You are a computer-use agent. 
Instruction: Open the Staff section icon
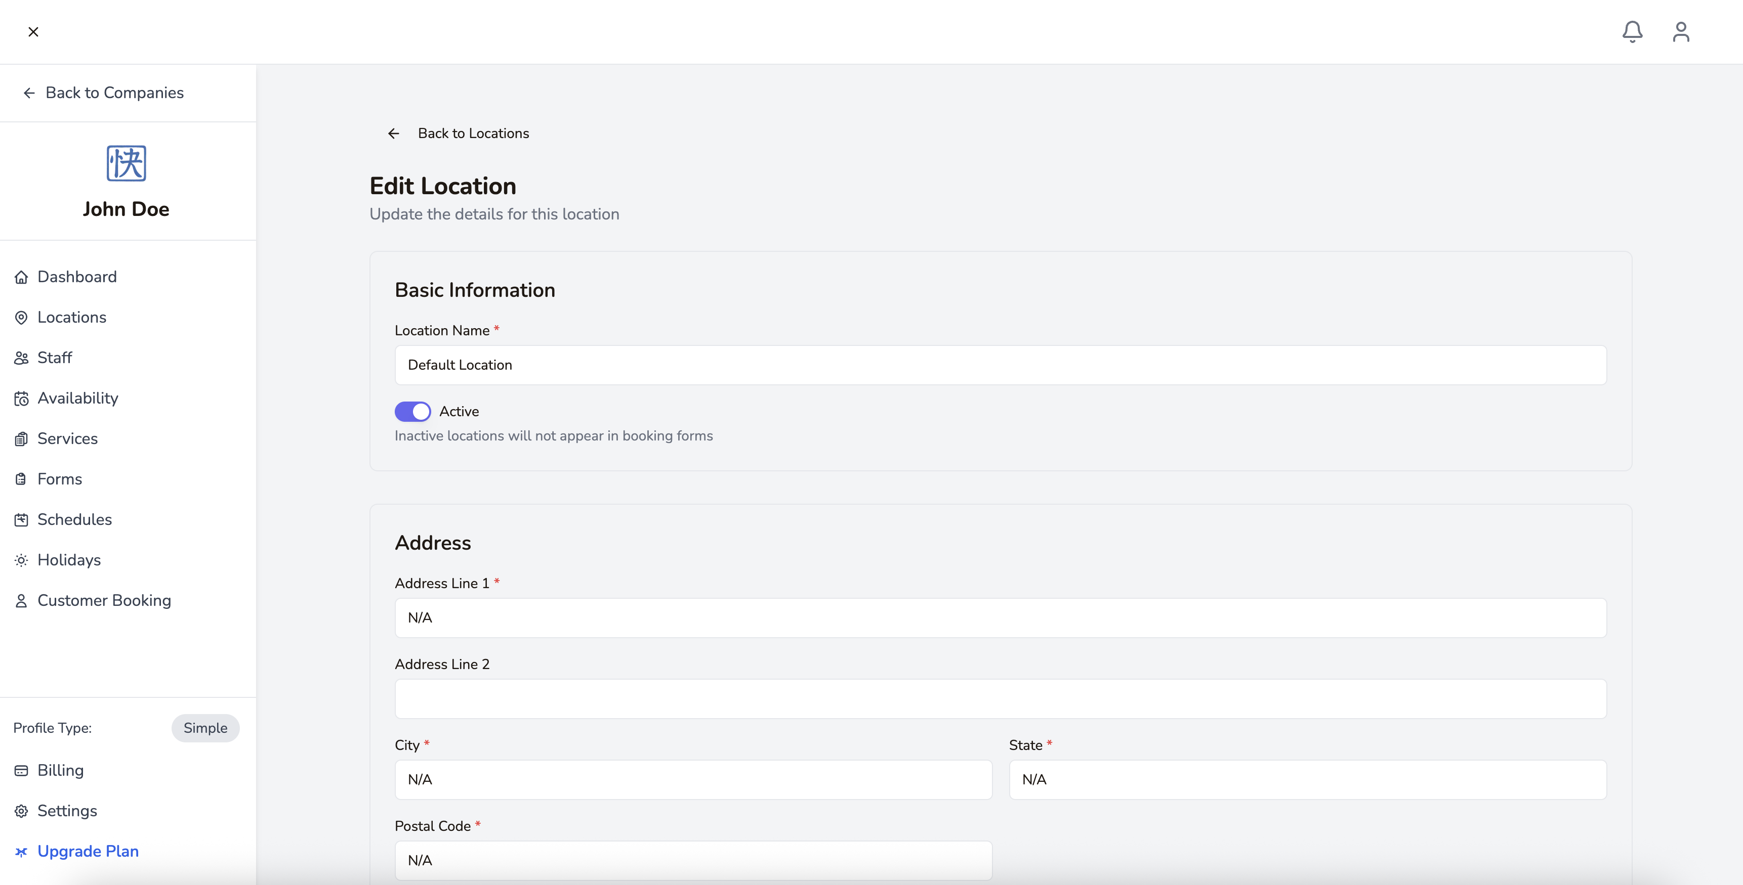(x=21, y=358)
